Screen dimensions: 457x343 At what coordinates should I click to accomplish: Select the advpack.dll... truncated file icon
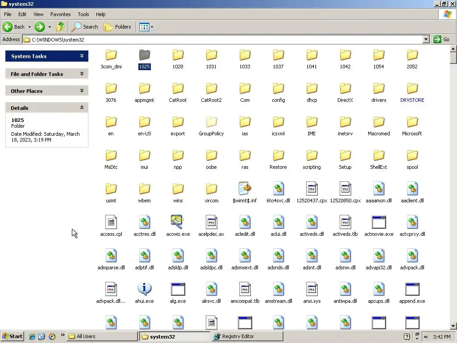pos(111,289)
